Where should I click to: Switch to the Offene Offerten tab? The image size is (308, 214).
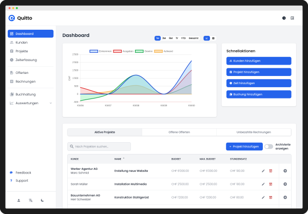[179, 132]
